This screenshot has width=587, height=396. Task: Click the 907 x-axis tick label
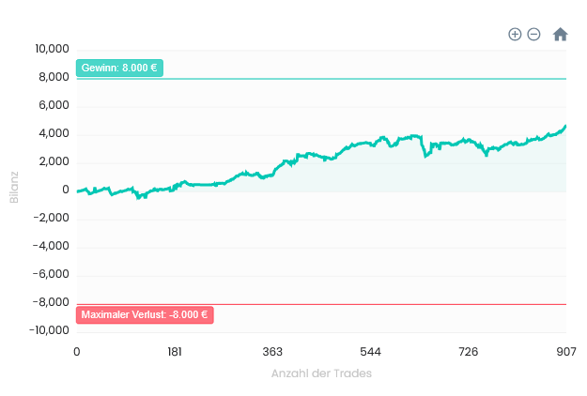pyautogui.click(x=564, y=352)
